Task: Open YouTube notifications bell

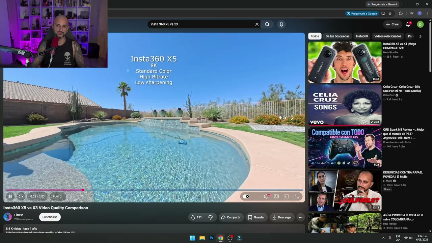Action: tap(408, 24)
